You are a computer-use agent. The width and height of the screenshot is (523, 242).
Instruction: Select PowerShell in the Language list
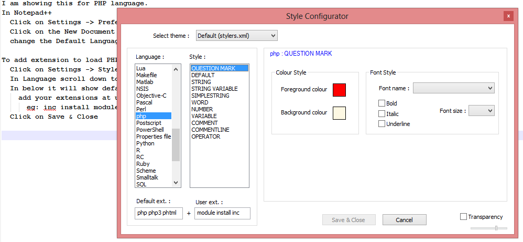[x=153, y=130]
